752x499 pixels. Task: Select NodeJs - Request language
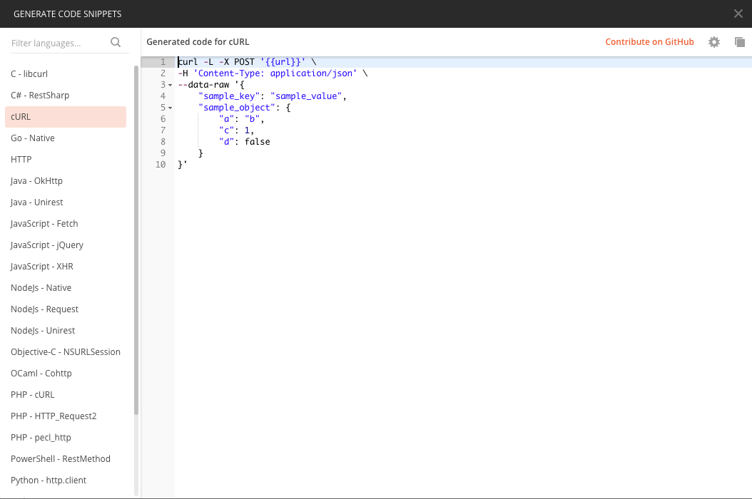[43, 309]
